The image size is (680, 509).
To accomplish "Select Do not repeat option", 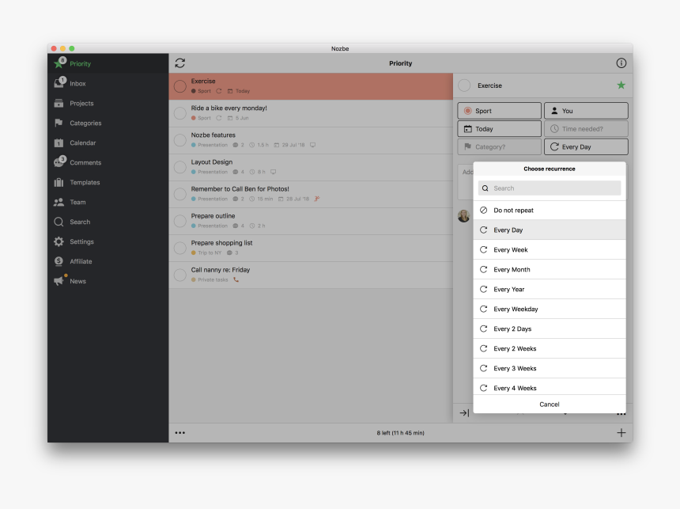I will coord(550,211).
